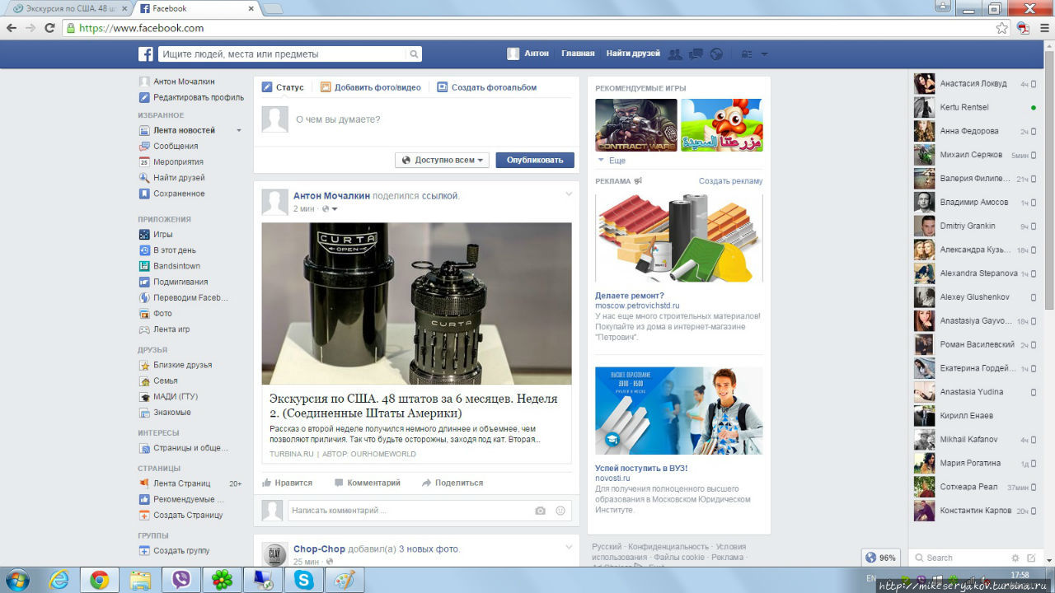This screenshot has height=593, width=1055.
Task: Open the emoji smiley in the comment box
Action: pyautogui.click(x=560, y=511)
